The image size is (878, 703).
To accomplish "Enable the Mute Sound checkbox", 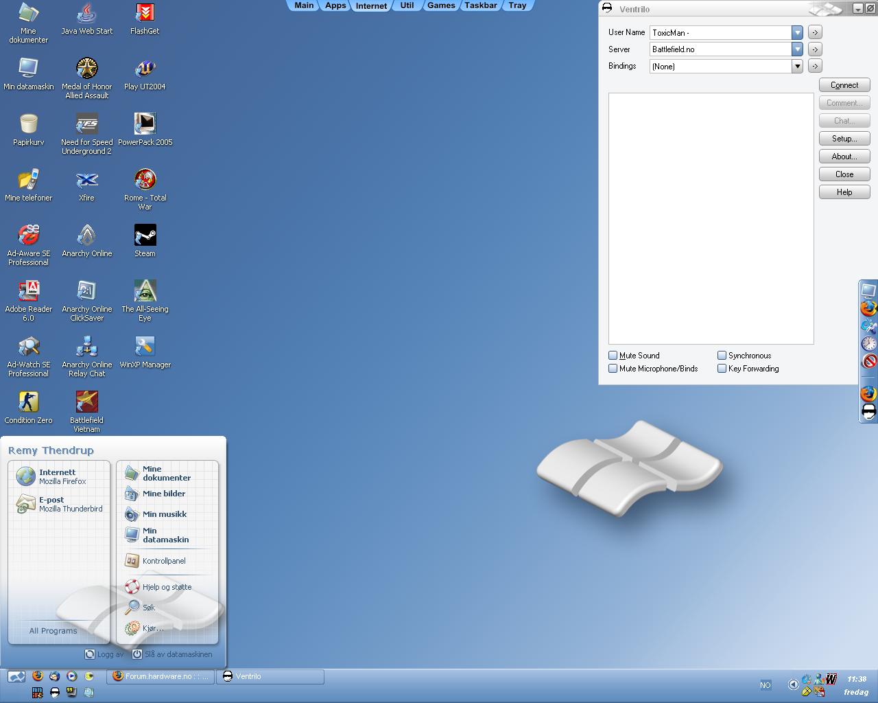I will [x=613, y=356].
